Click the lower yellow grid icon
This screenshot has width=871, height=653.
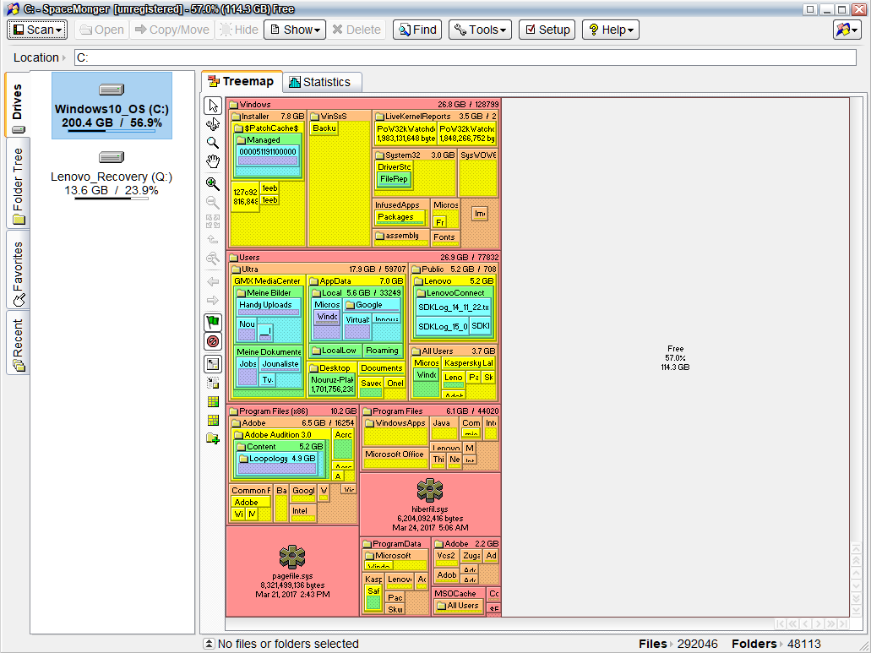coord(213,420)
